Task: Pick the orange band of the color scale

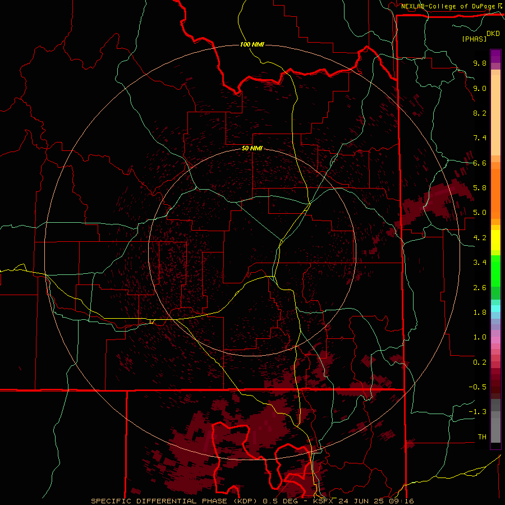Action: pos(495,193)
